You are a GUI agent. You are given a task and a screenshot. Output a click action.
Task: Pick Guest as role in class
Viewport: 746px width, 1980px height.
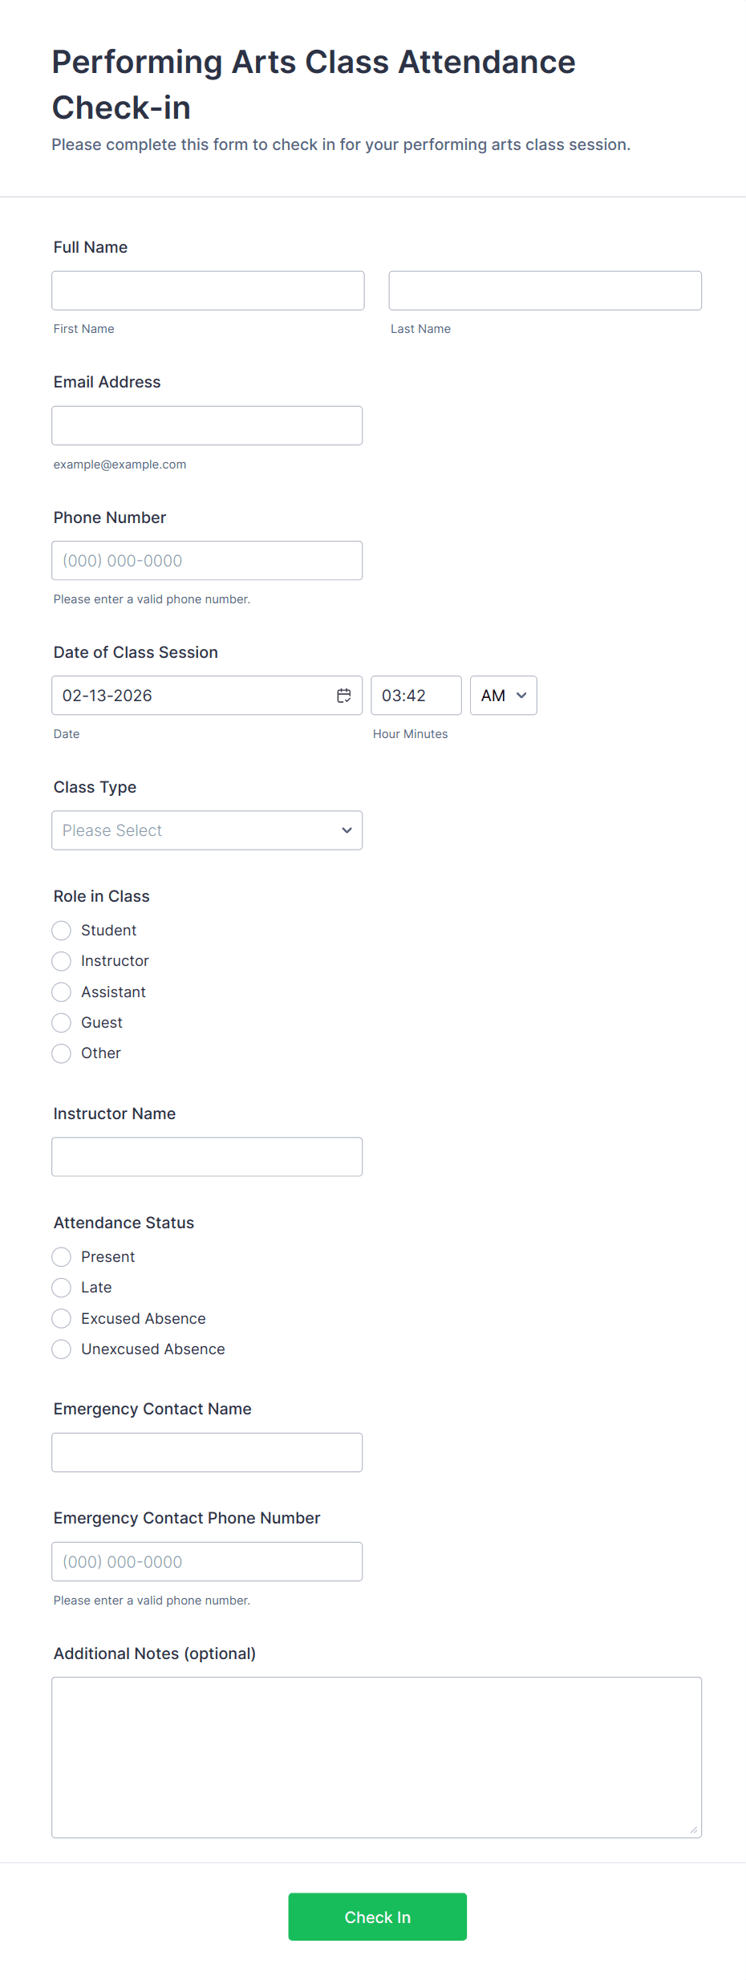pos(62,1023)
